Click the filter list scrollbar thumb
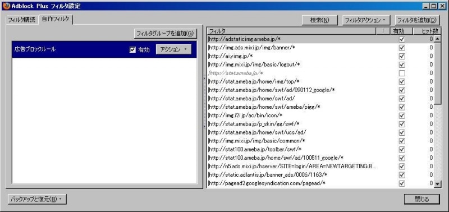The image size is (449, 212). [438, 73]
